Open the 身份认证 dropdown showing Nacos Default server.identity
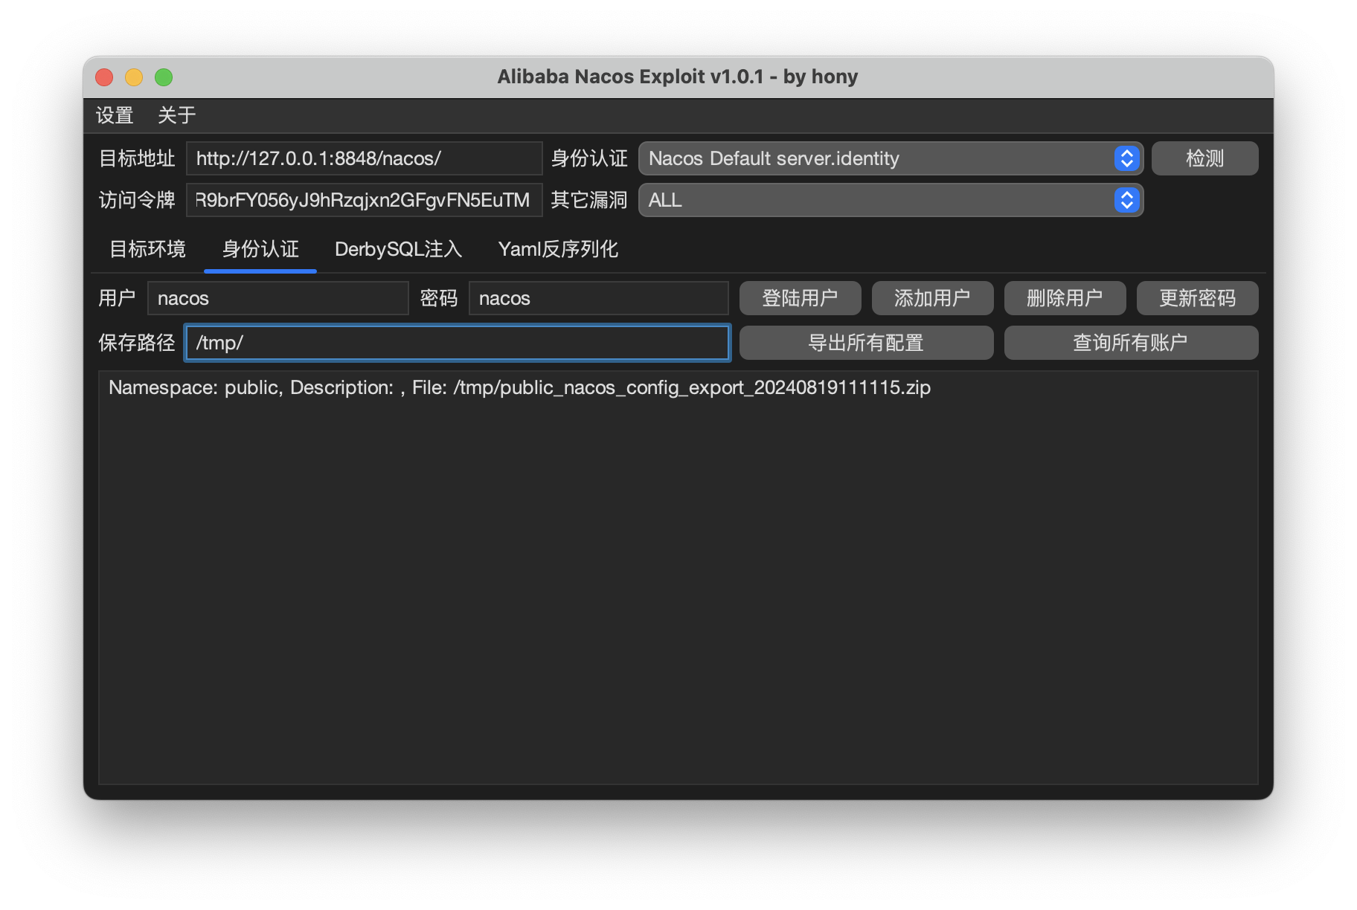Image resolution: width=1357 pixels, height=910 pixels. pos(891,158)
